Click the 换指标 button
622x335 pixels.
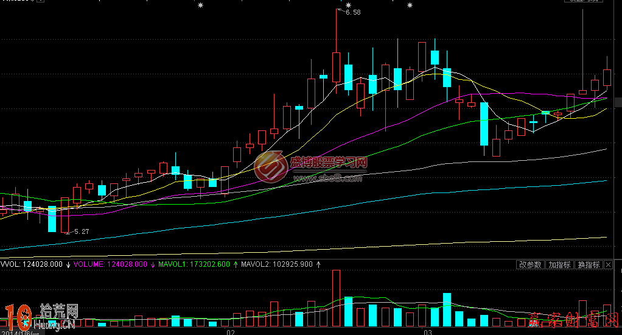click(589, 265)
